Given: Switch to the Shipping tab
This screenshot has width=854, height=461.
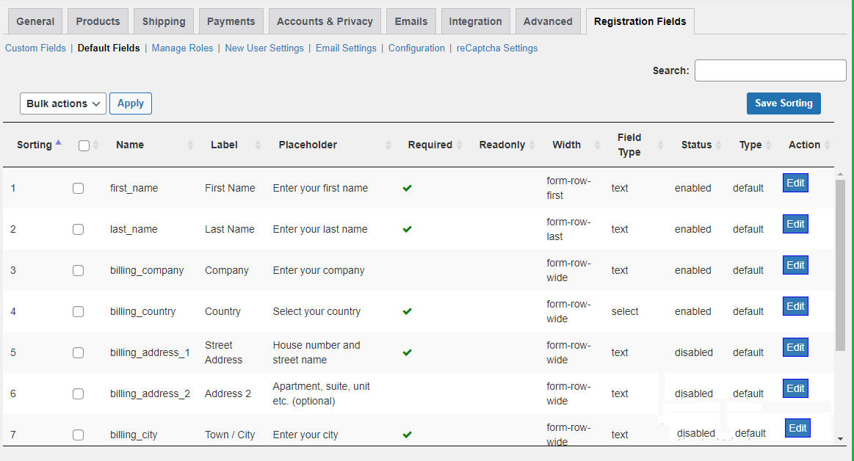Looking at the screenshot, I should tap(164, 21).
